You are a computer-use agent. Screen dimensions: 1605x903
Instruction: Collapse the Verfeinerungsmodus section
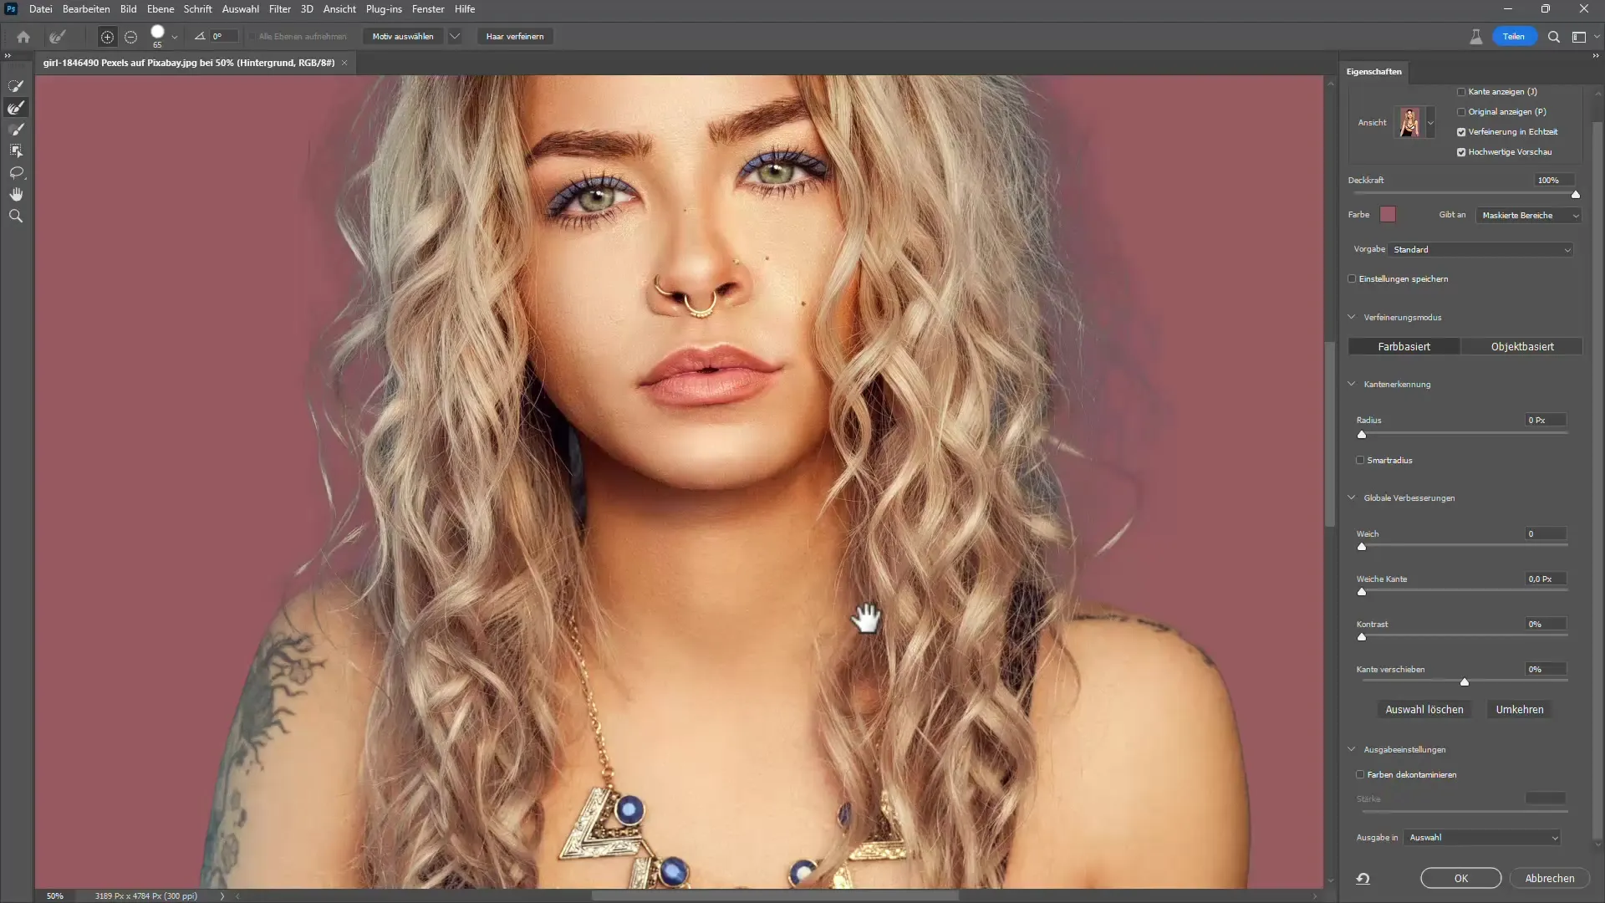[x=1352, y=318]
